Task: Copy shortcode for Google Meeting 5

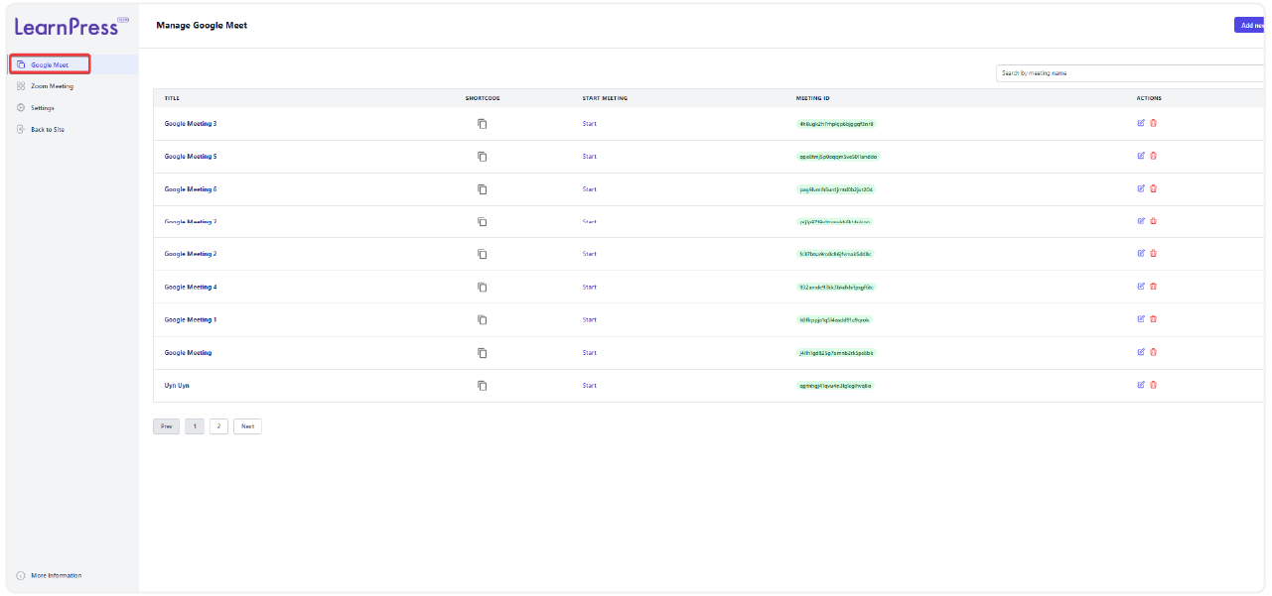Action: click(x=482, y=157)
